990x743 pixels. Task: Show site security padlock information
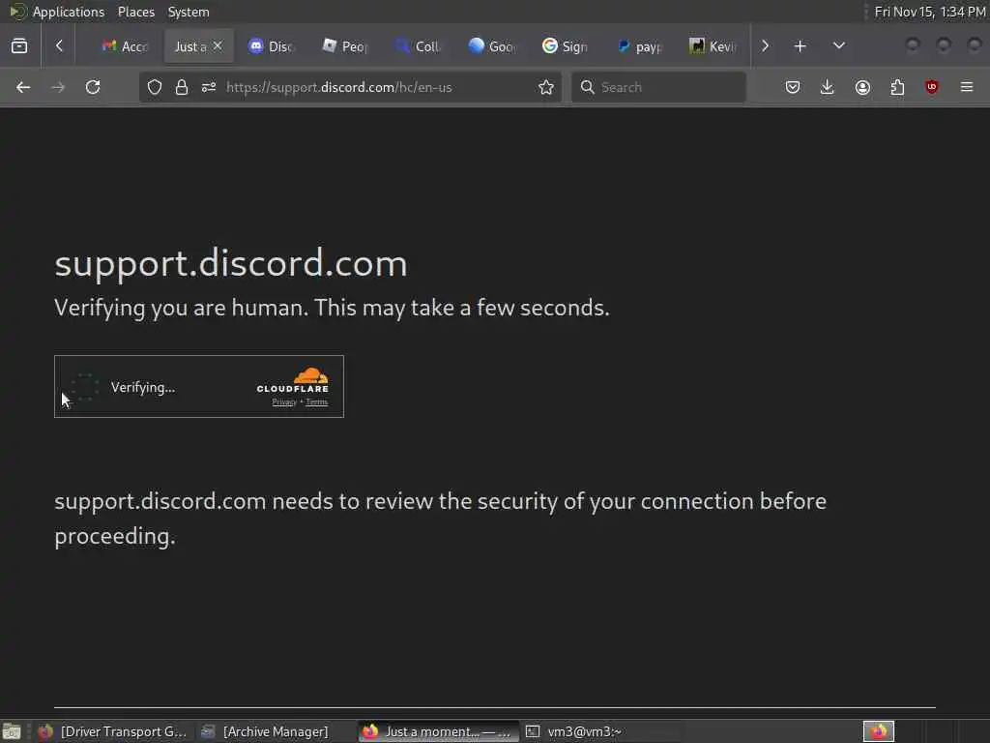pyautogui.click(x=182, y=87)
